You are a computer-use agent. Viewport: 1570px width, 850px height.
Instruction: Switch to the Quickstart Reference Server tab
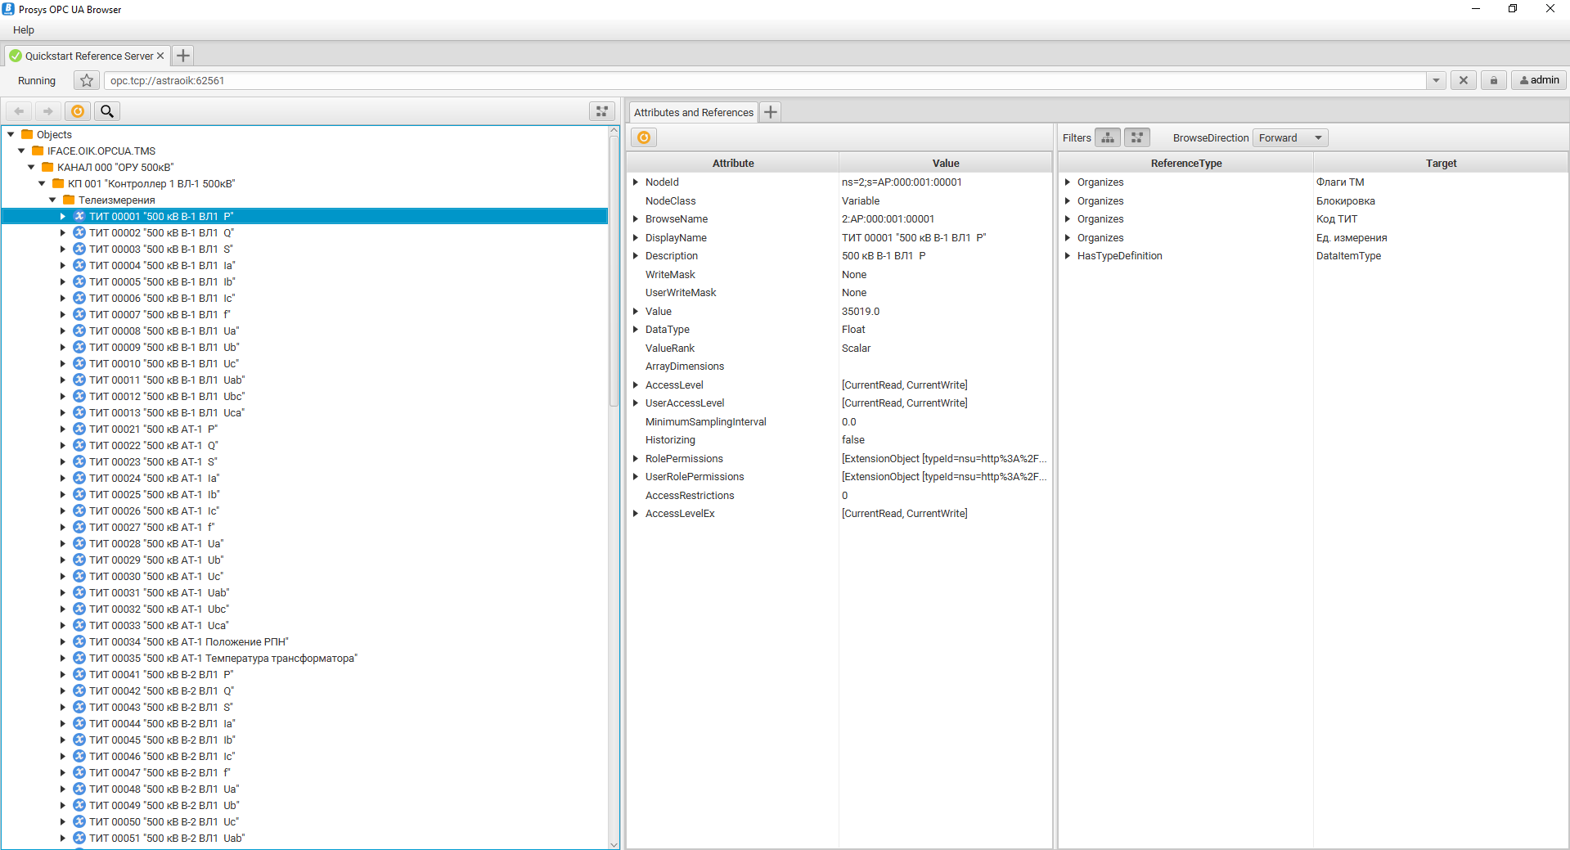(86, 55)
